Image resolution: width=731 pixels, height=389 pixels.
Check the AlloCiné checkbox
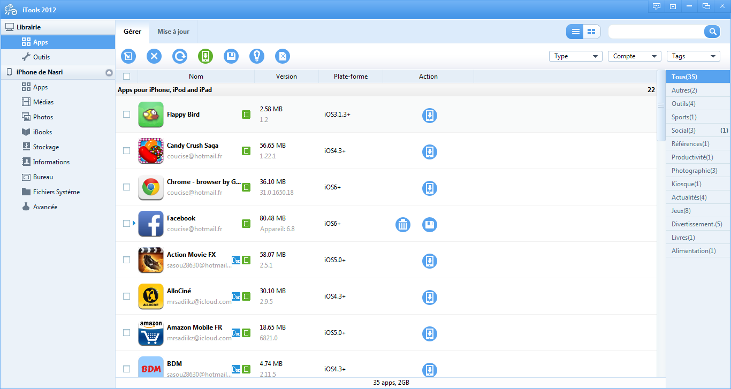[127, 296]
